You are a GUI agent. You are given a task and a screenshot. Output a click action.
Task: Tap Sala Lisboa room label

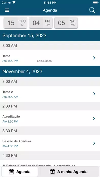click(44, 61)
